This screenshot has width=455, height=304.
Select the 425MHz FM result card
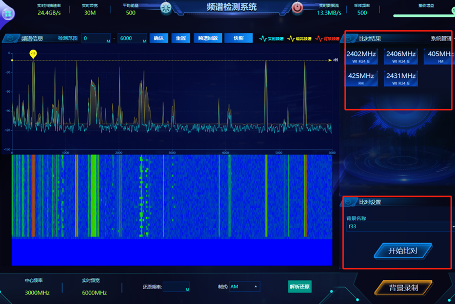(x=361, y=78)
